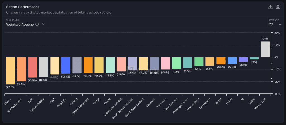Click the "PERIOD" label
This screenshot has height=125, width=286.
tap(274, 20)
